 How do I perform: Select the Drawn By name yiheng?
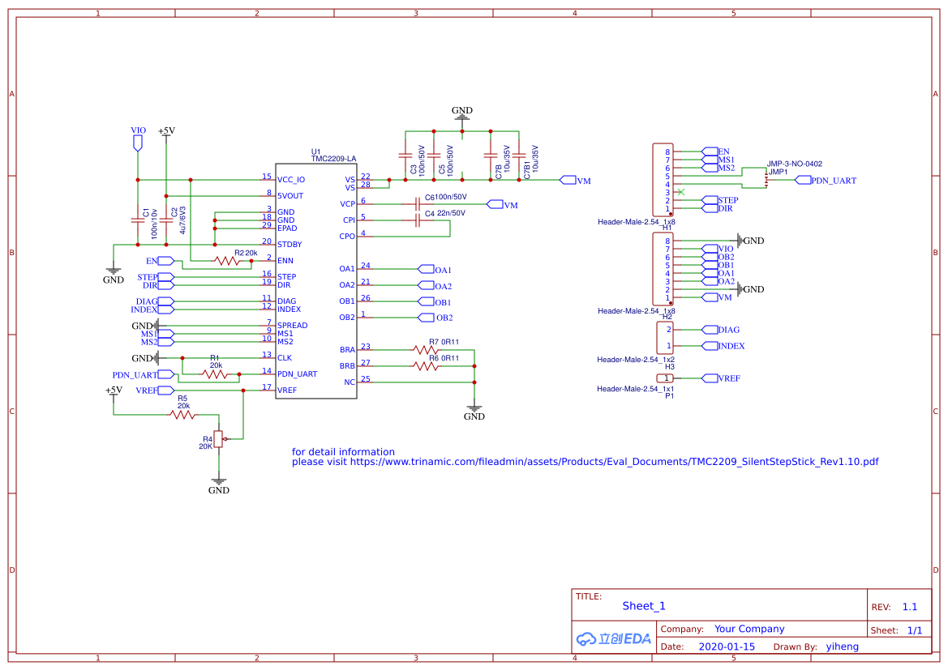(x=842, y=647)
